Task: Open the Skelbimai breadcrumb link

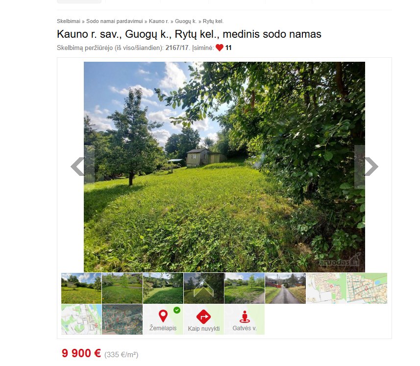Action: [x=69, y=21]
